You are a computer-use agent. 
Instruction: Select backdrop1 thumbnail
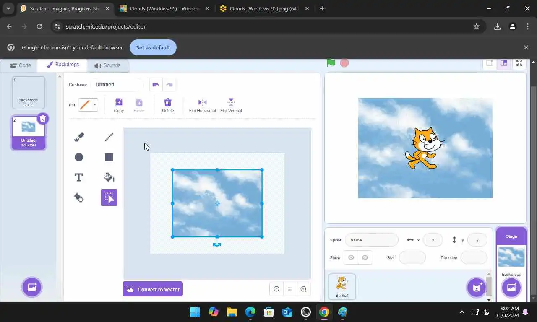(29, 92)
